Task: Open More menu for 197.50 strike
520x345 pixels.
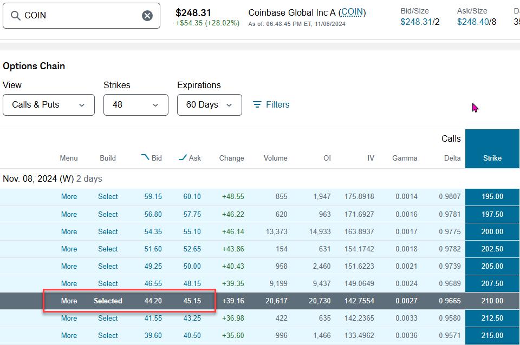Action: point(69,214)
